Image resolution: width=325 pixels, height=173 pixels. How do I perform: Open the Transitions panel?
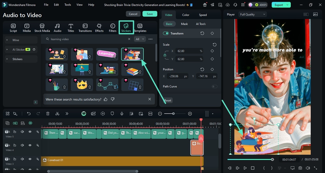click(85, 28)
